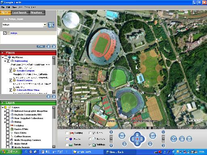
Task: Rotate the view counter-clockwise
Action: click(122, 136)
